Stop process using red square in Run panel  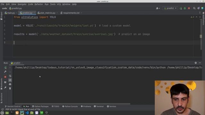(x=5, y=77)
